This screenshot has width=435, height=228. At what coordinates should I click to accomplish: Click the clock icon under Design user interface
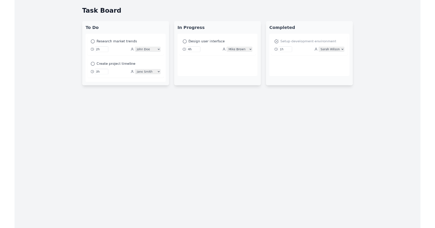pyautogui.click(x=184, y=49)
